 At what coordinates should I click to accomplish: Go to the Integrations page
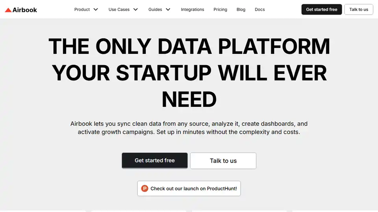[x=193, y=9]
